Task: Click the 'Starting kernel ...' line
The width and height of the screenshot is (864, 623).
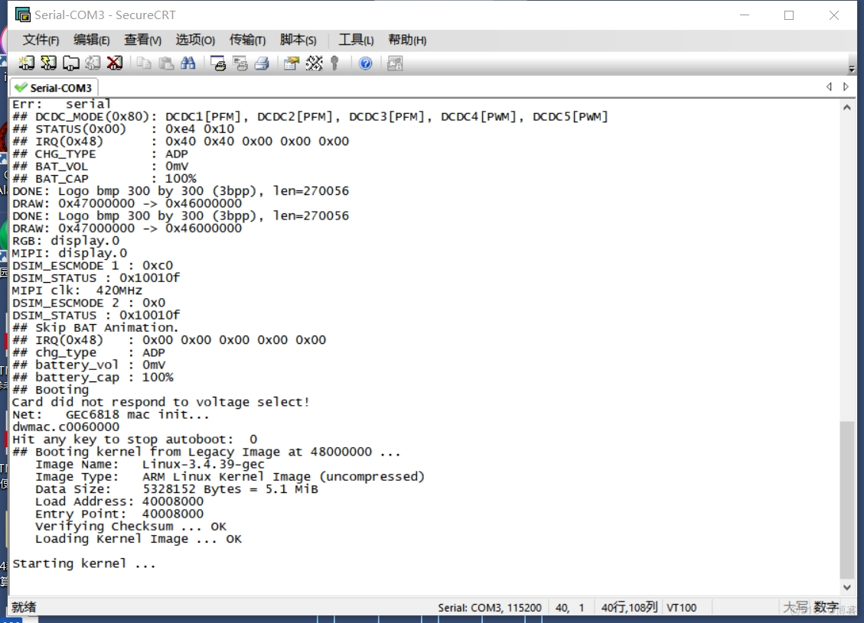Action: 84,563
